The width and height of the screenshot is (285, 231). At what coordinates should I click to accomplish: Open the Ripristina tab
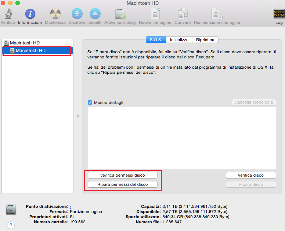[205, 40]
